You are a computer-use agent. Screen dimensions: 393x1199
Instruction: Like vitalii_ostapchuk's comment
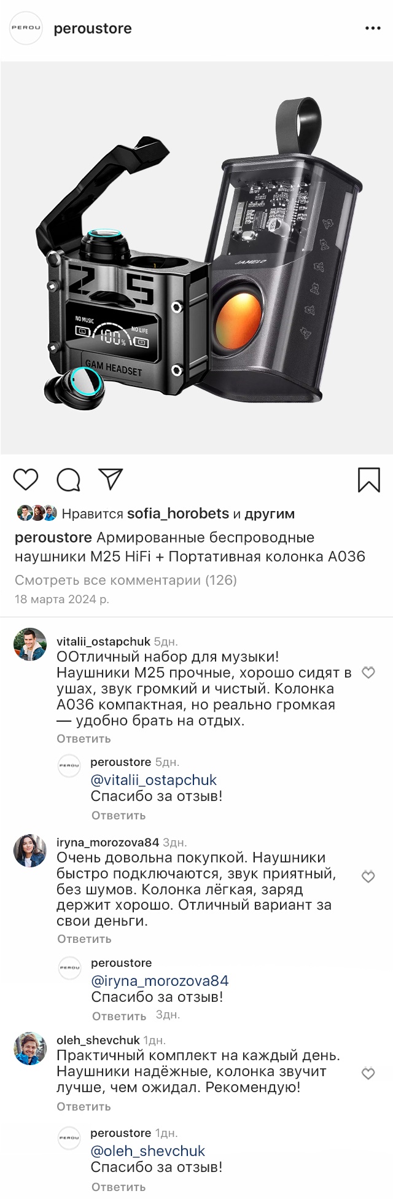[368, 673]
